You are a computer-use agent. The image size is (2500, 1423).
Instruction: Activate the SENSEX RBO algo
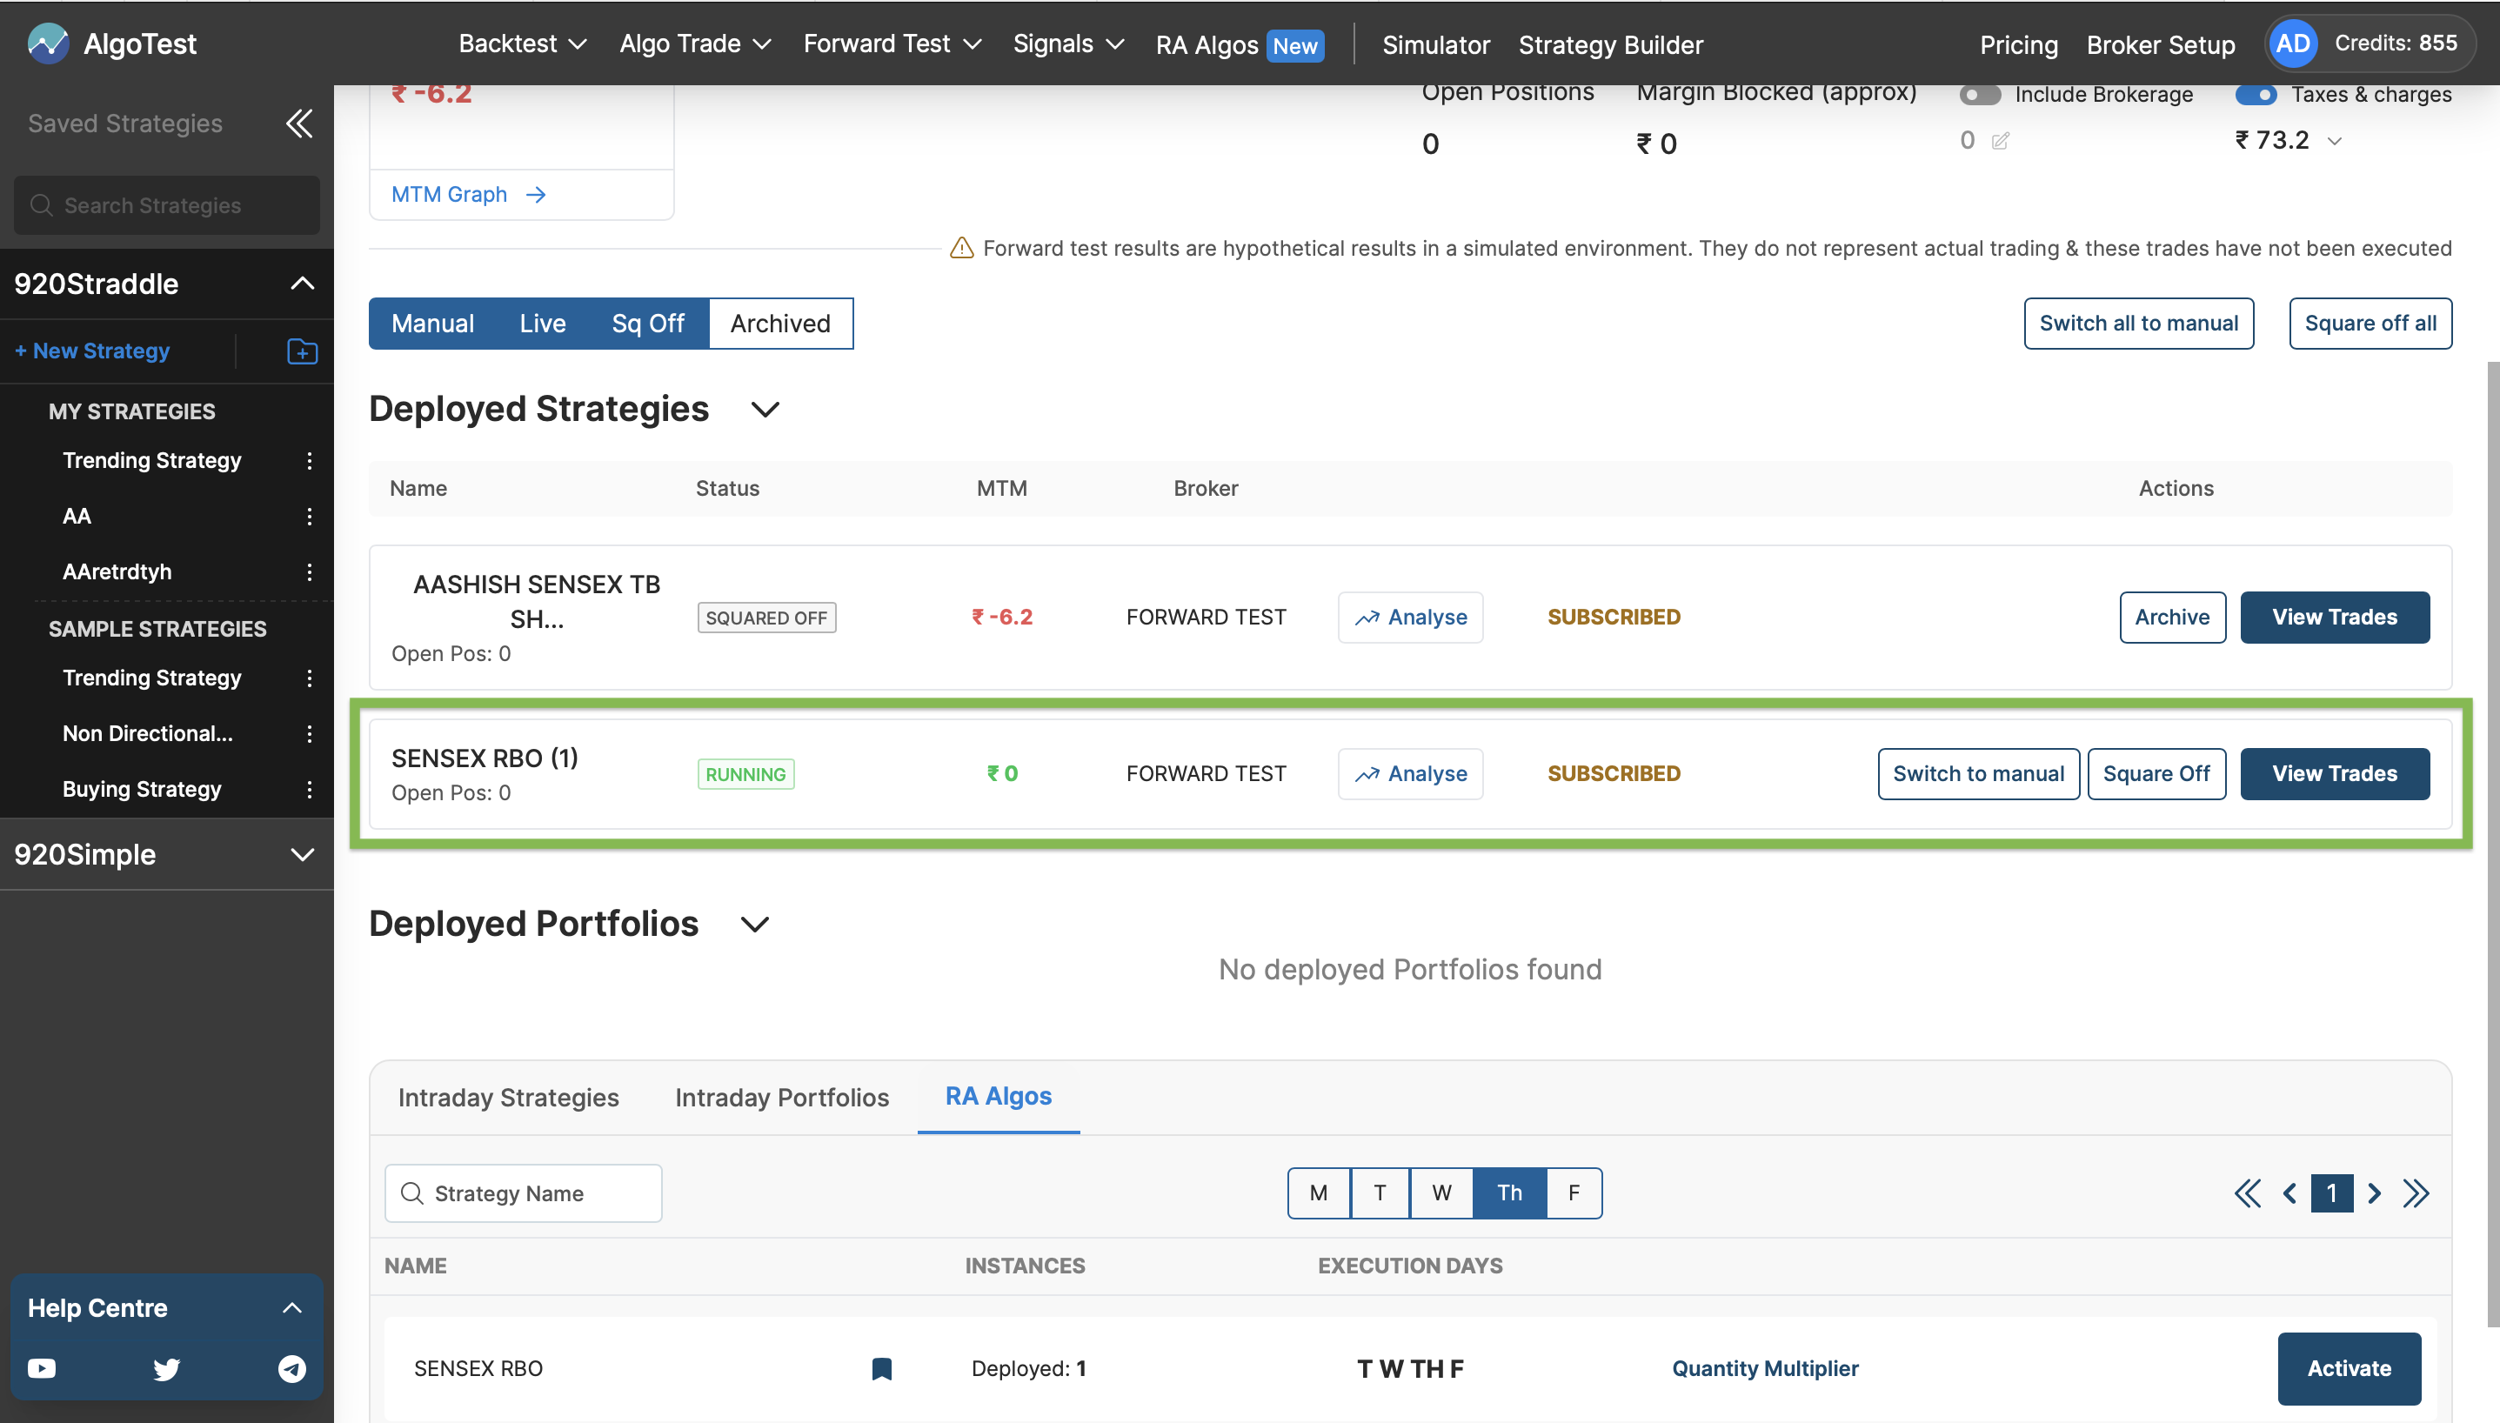coord(2349,1368)
